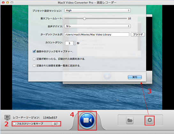This screenshot has width=174, height=134.
Task: Start recording with the blue camera button
Action: (x=87, y=120)
